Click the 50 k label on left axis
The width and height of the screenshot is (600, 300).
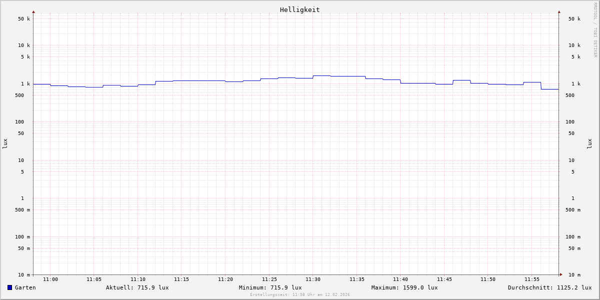click(24, 19)
